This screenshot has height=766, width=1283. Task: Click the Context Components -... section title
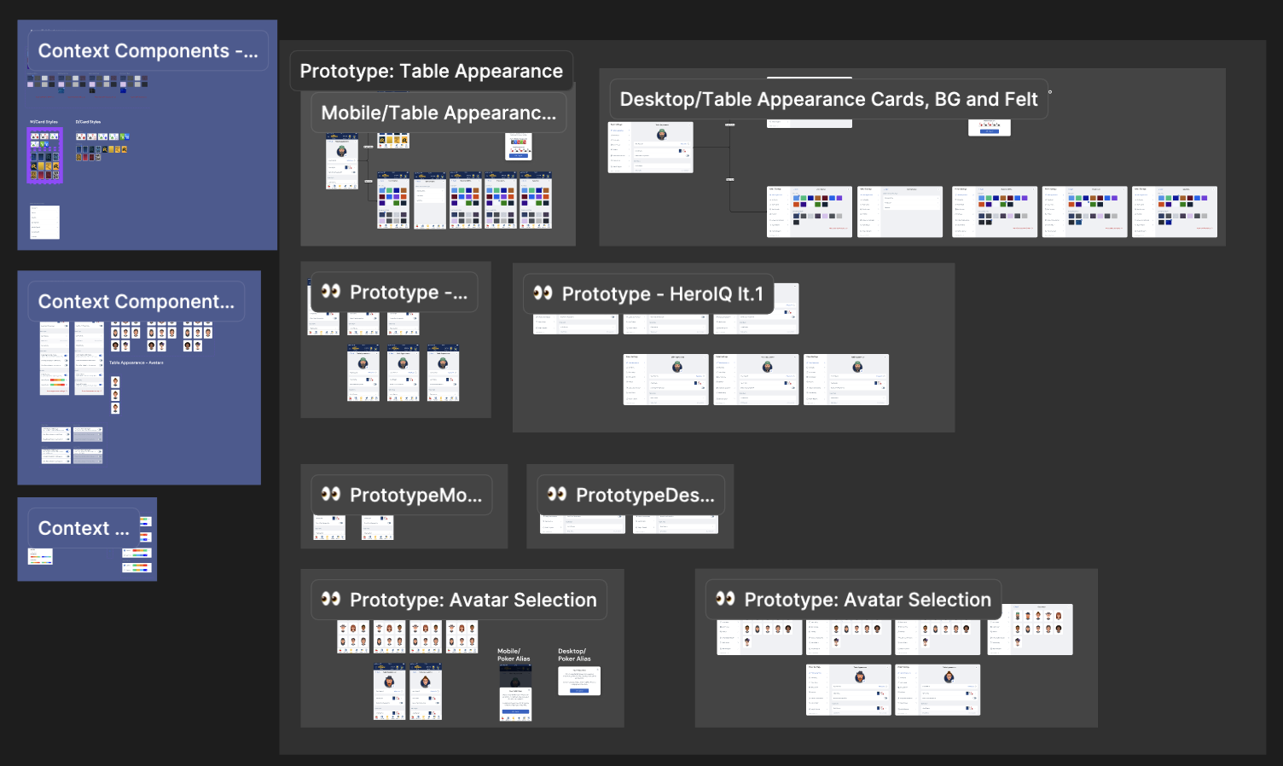tap(148, 51)
